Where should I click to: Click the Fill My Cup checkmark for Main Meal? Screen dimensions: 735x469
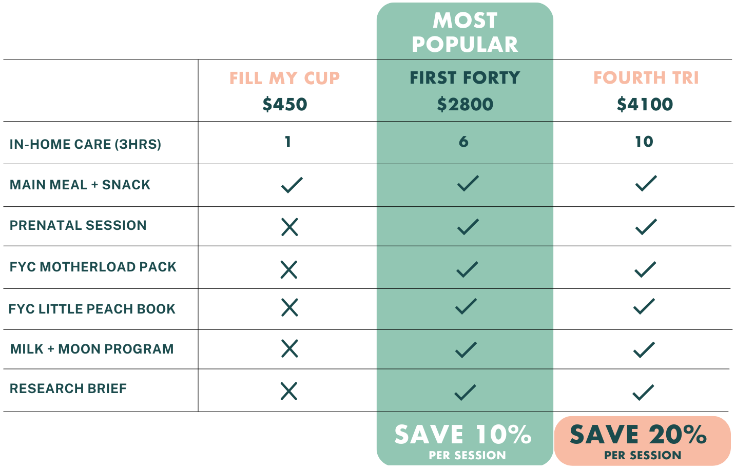(x=292, y=185)
